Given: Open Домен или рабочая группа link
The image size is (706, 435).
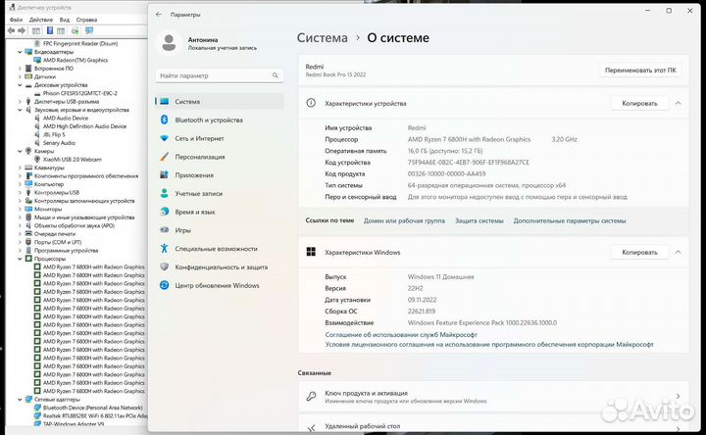Looking at the screenshot, I should [404, 220].
